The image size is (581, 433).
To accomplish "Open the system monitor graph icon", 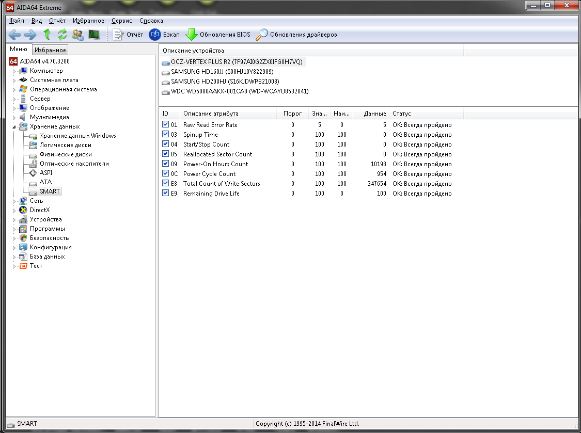I will (x=94, y=35).
